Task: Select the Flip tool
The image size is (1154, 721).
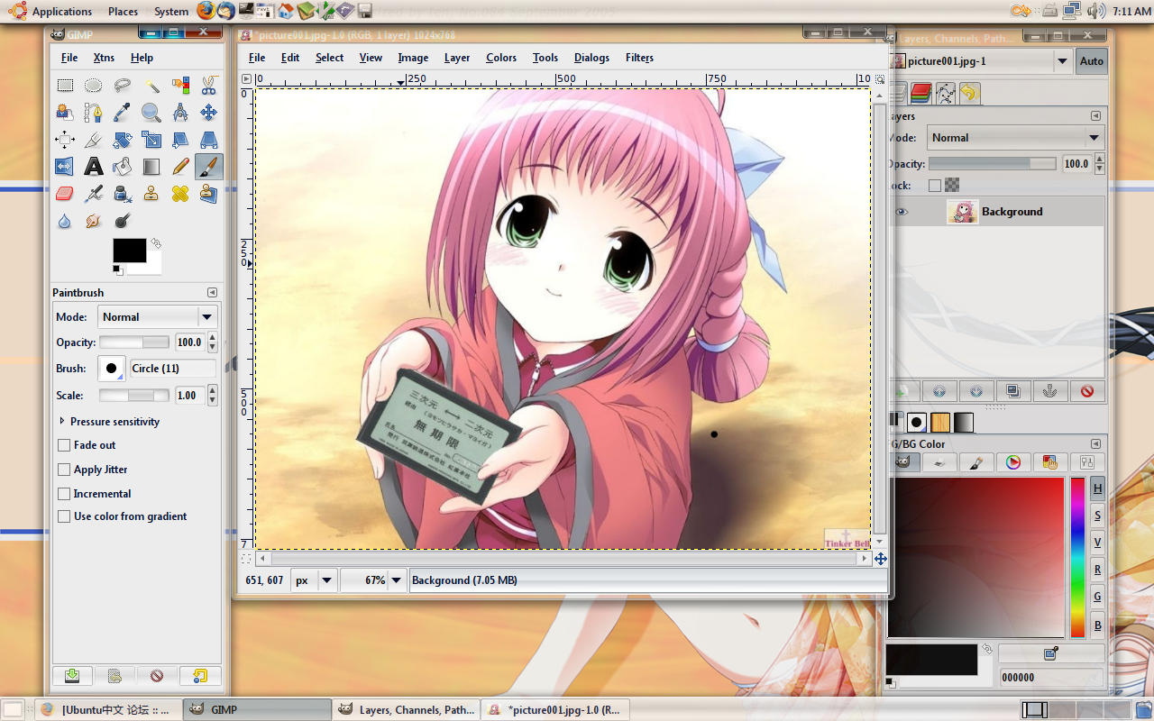Action: click(x=65, y=167)
